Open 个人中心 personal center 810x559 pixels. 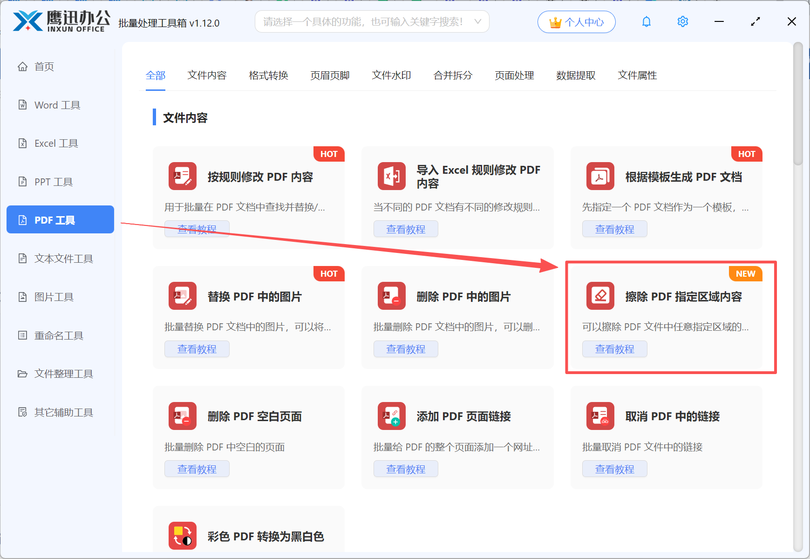pyautogui.click(x=577, y=22)
